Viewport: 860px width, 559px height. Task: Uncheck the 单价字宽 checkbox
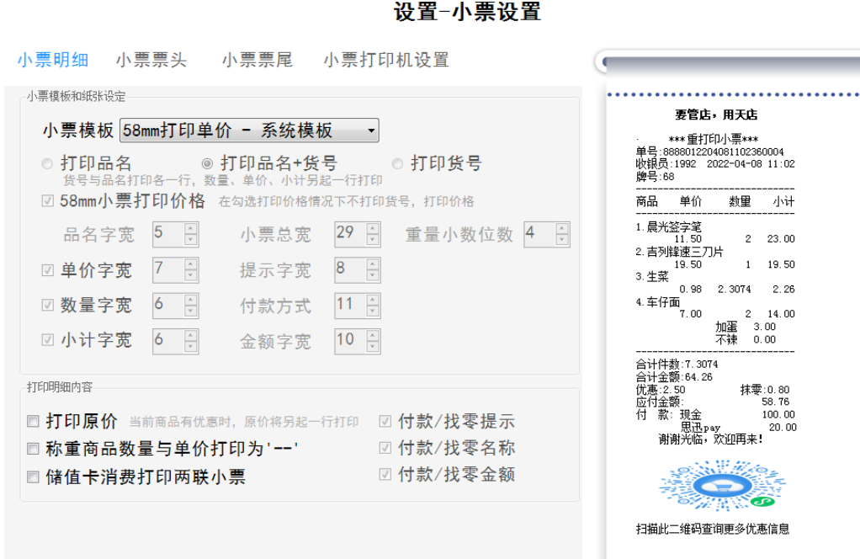(48, 270)
